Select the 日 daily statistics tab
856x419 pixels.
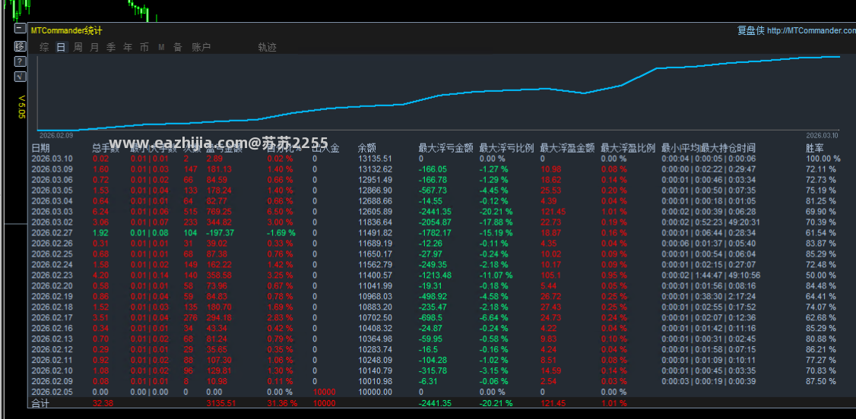pos(61,47)
